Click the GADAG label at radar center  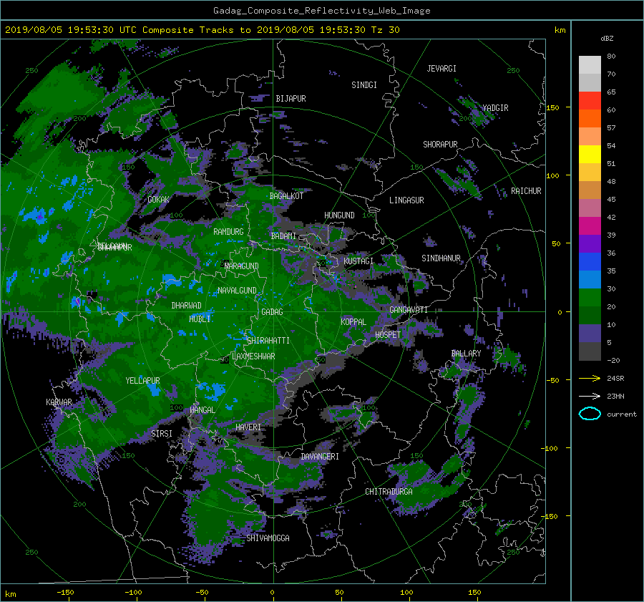(x=273, y=312)
